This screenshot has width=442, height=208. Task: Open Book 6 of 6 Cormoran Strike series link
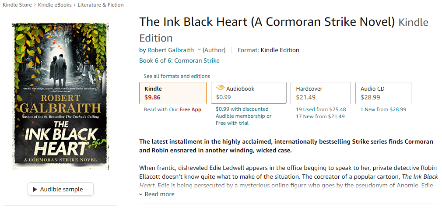[179, 60]
